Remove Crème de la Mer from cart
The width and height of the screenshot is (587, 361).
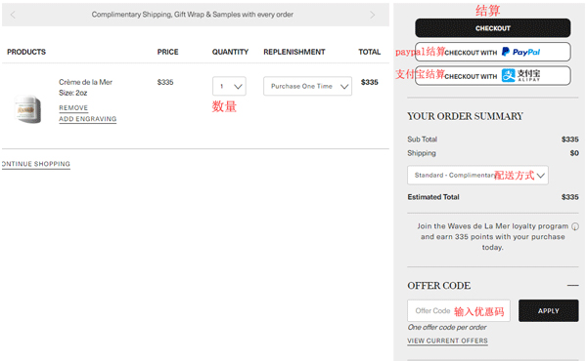click(73, 108)
